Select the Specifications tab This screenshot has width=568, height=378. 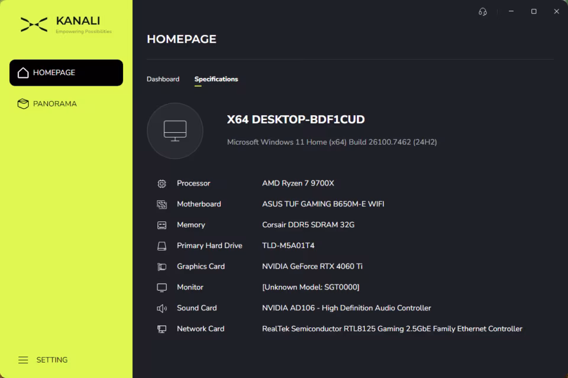pyautogui.click(x=217, y=79)
